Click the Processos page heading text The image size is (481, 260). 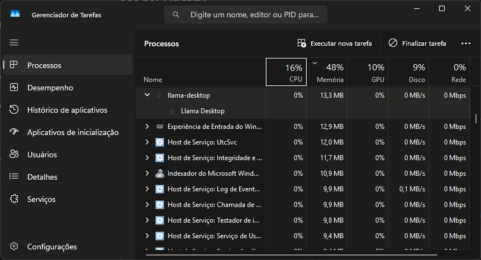(x=161, y=44)
